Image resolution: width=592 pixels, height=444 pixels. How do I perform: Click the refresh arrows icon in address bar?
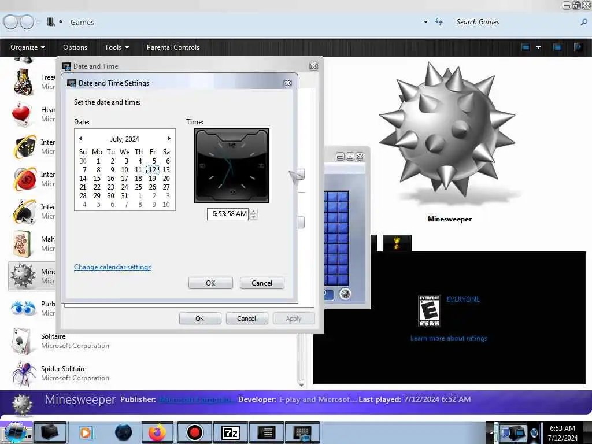click(x=439, y=22)
